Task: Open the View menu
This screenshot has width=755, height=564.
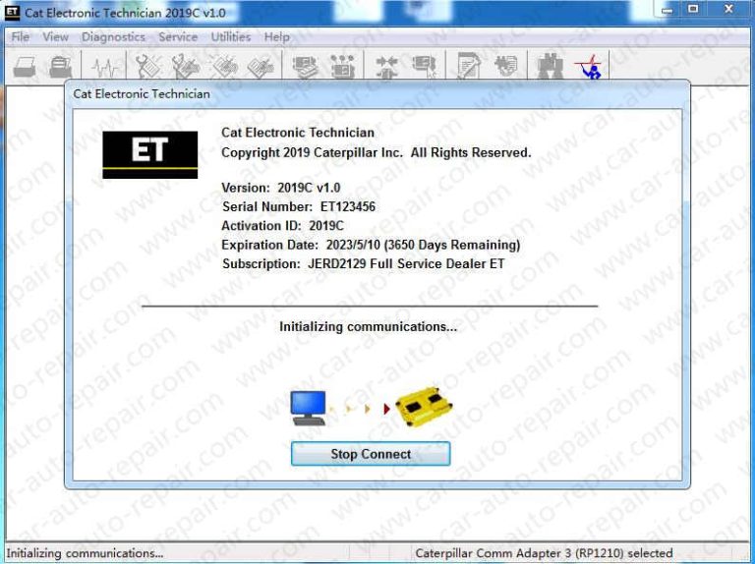Action: coord(55,37)
